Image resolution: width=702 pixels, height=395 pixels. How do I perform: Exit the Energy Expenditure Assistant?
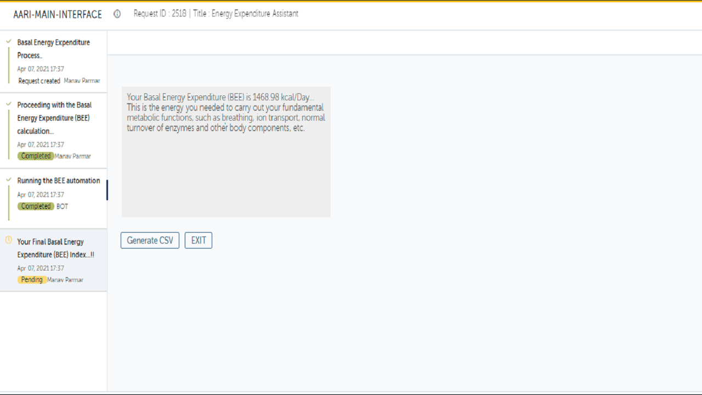199,240
